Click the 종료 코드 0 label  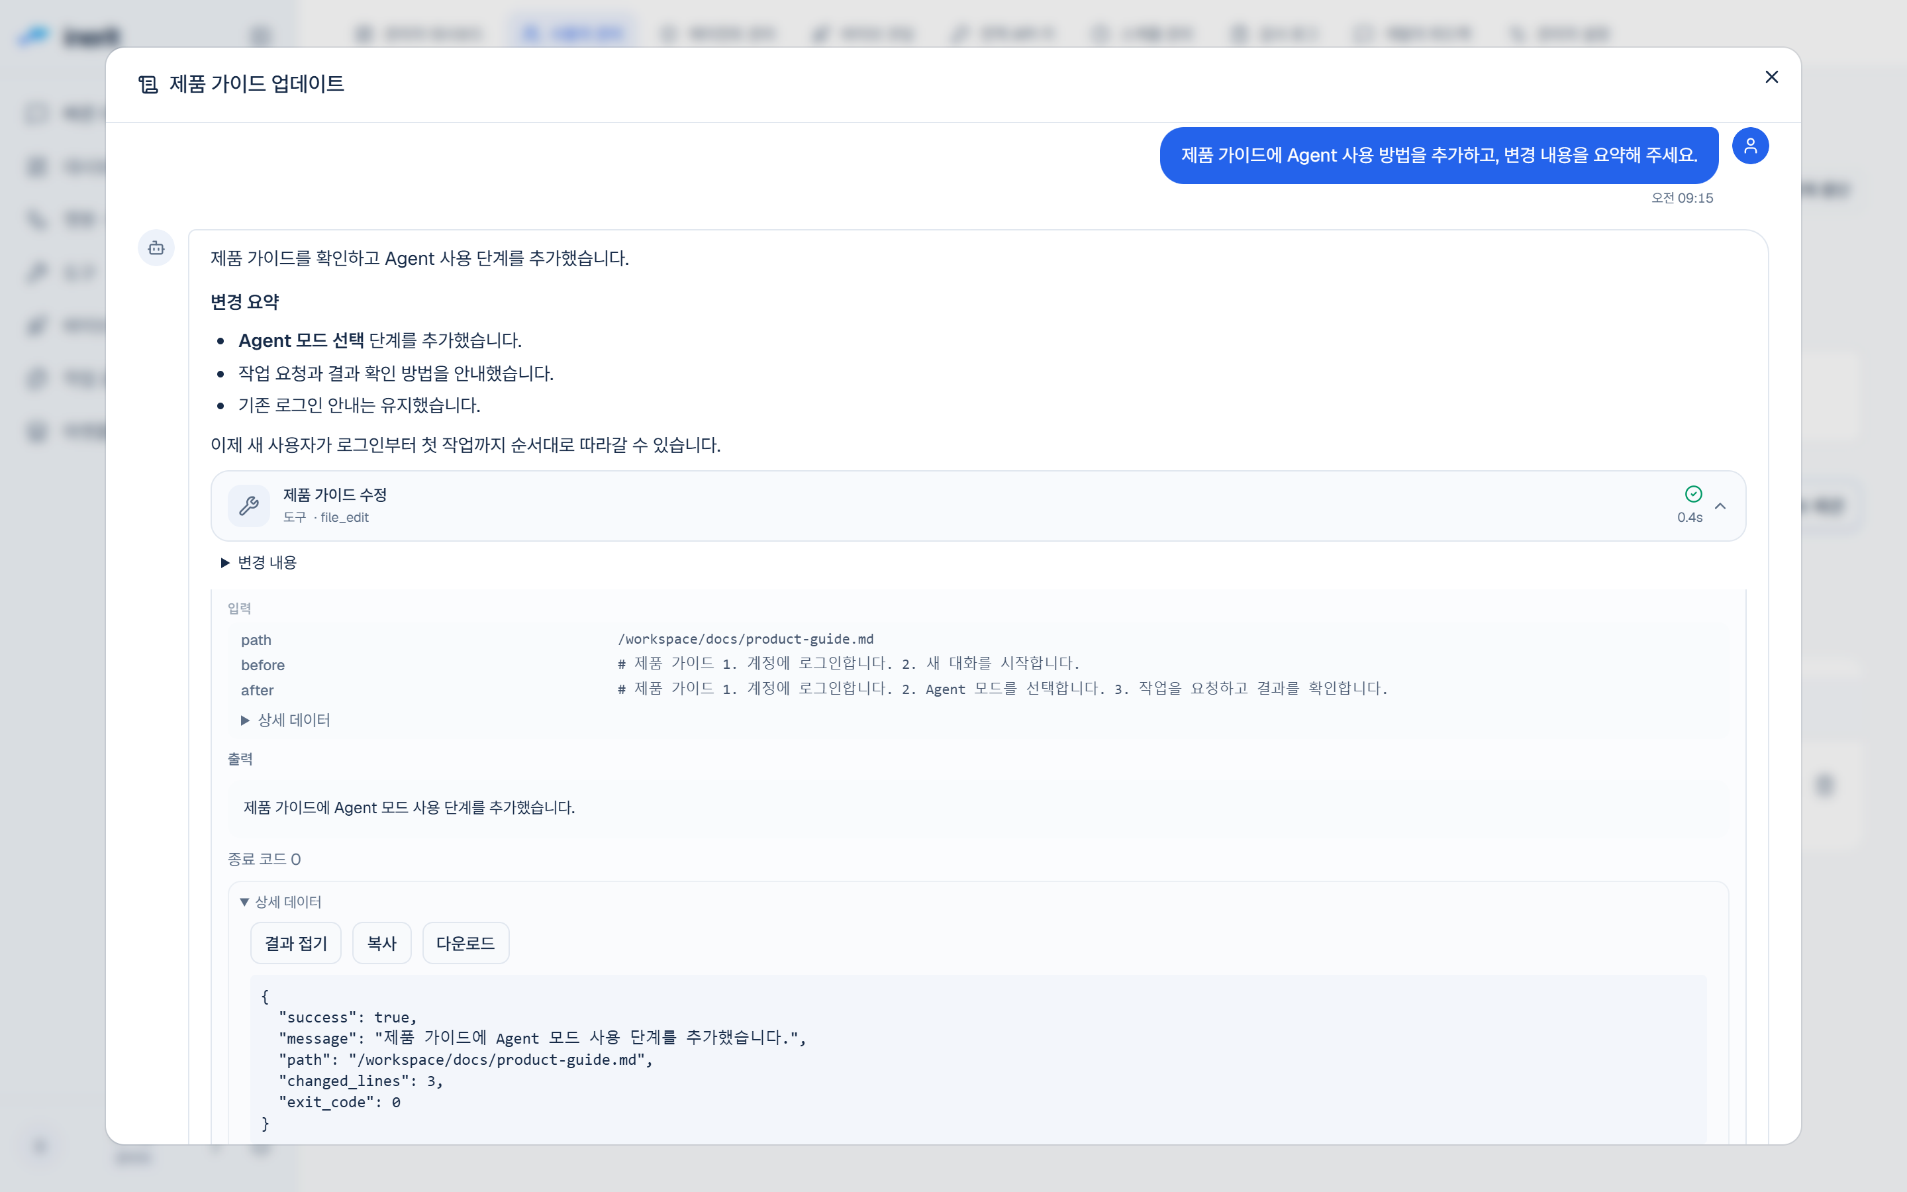tap(264, 860)
